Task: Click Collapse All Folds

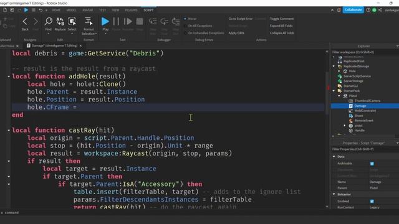Action: click(282, 33)
